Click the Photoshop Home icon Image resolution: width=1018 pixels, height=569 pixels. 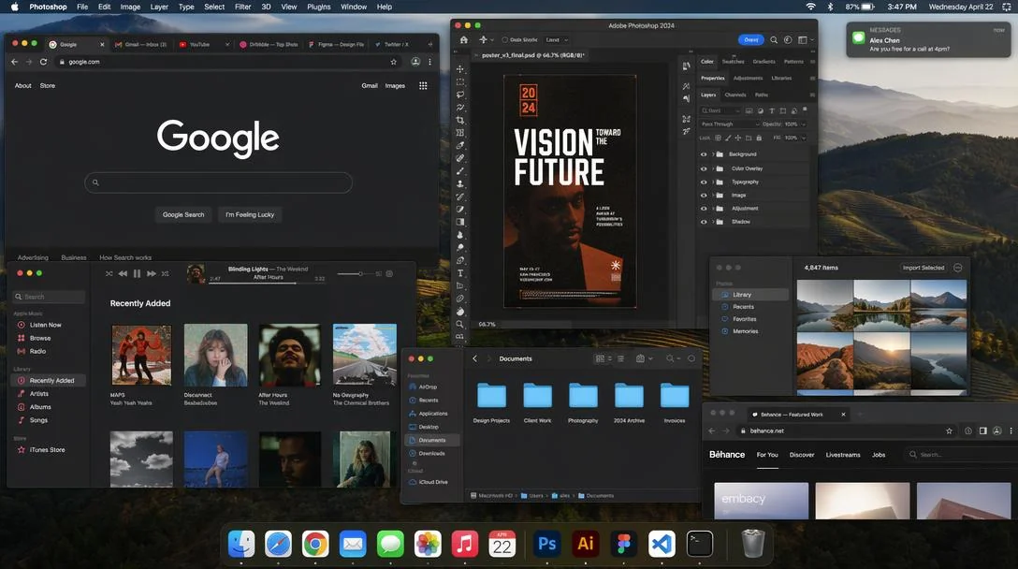[x=464, y=40]
